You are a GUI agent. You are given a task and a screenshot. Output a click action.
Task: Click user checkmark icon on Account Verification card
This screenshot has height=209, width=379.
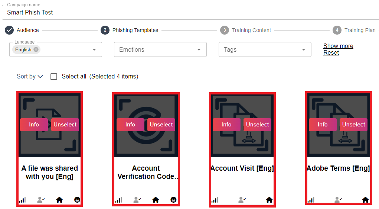pyautogui.click(x=137, y=200)
